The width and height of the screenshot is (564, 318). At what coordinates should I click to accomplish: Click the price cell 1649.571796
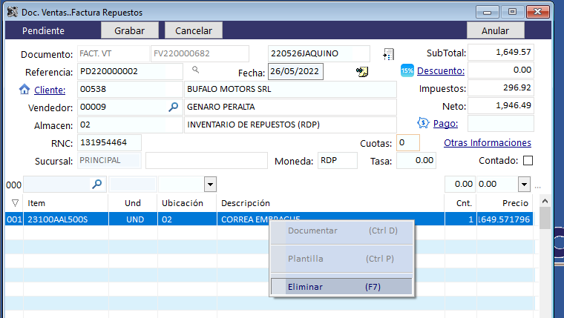coord(505,219)
